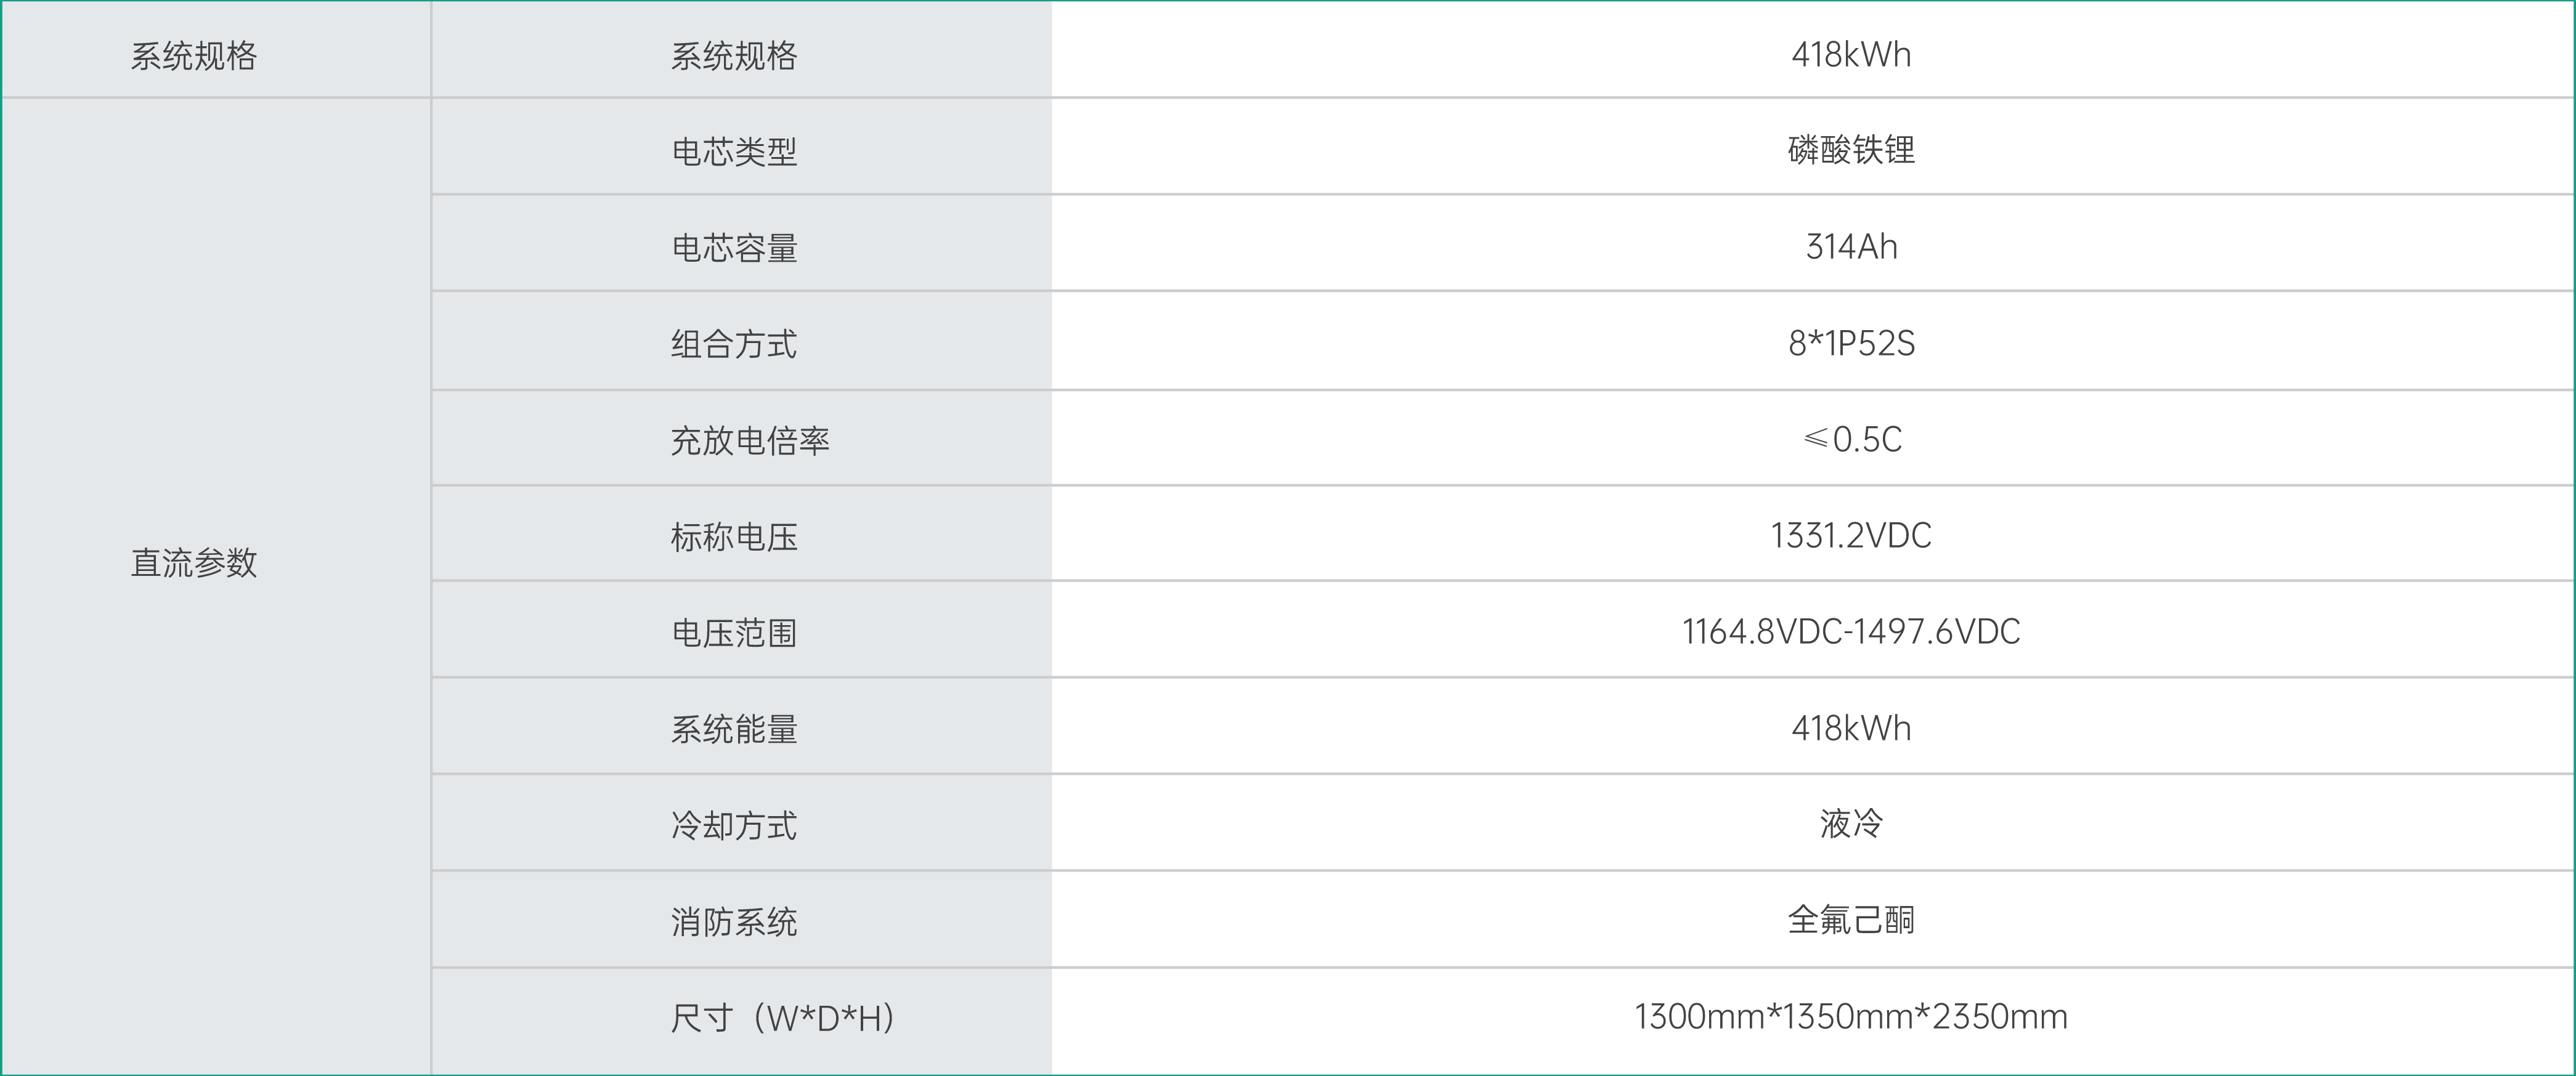Viewport: 2576px width, 1076px height.
Task: Click the 8*1P52S configuration value
Action: (1851, 343)
